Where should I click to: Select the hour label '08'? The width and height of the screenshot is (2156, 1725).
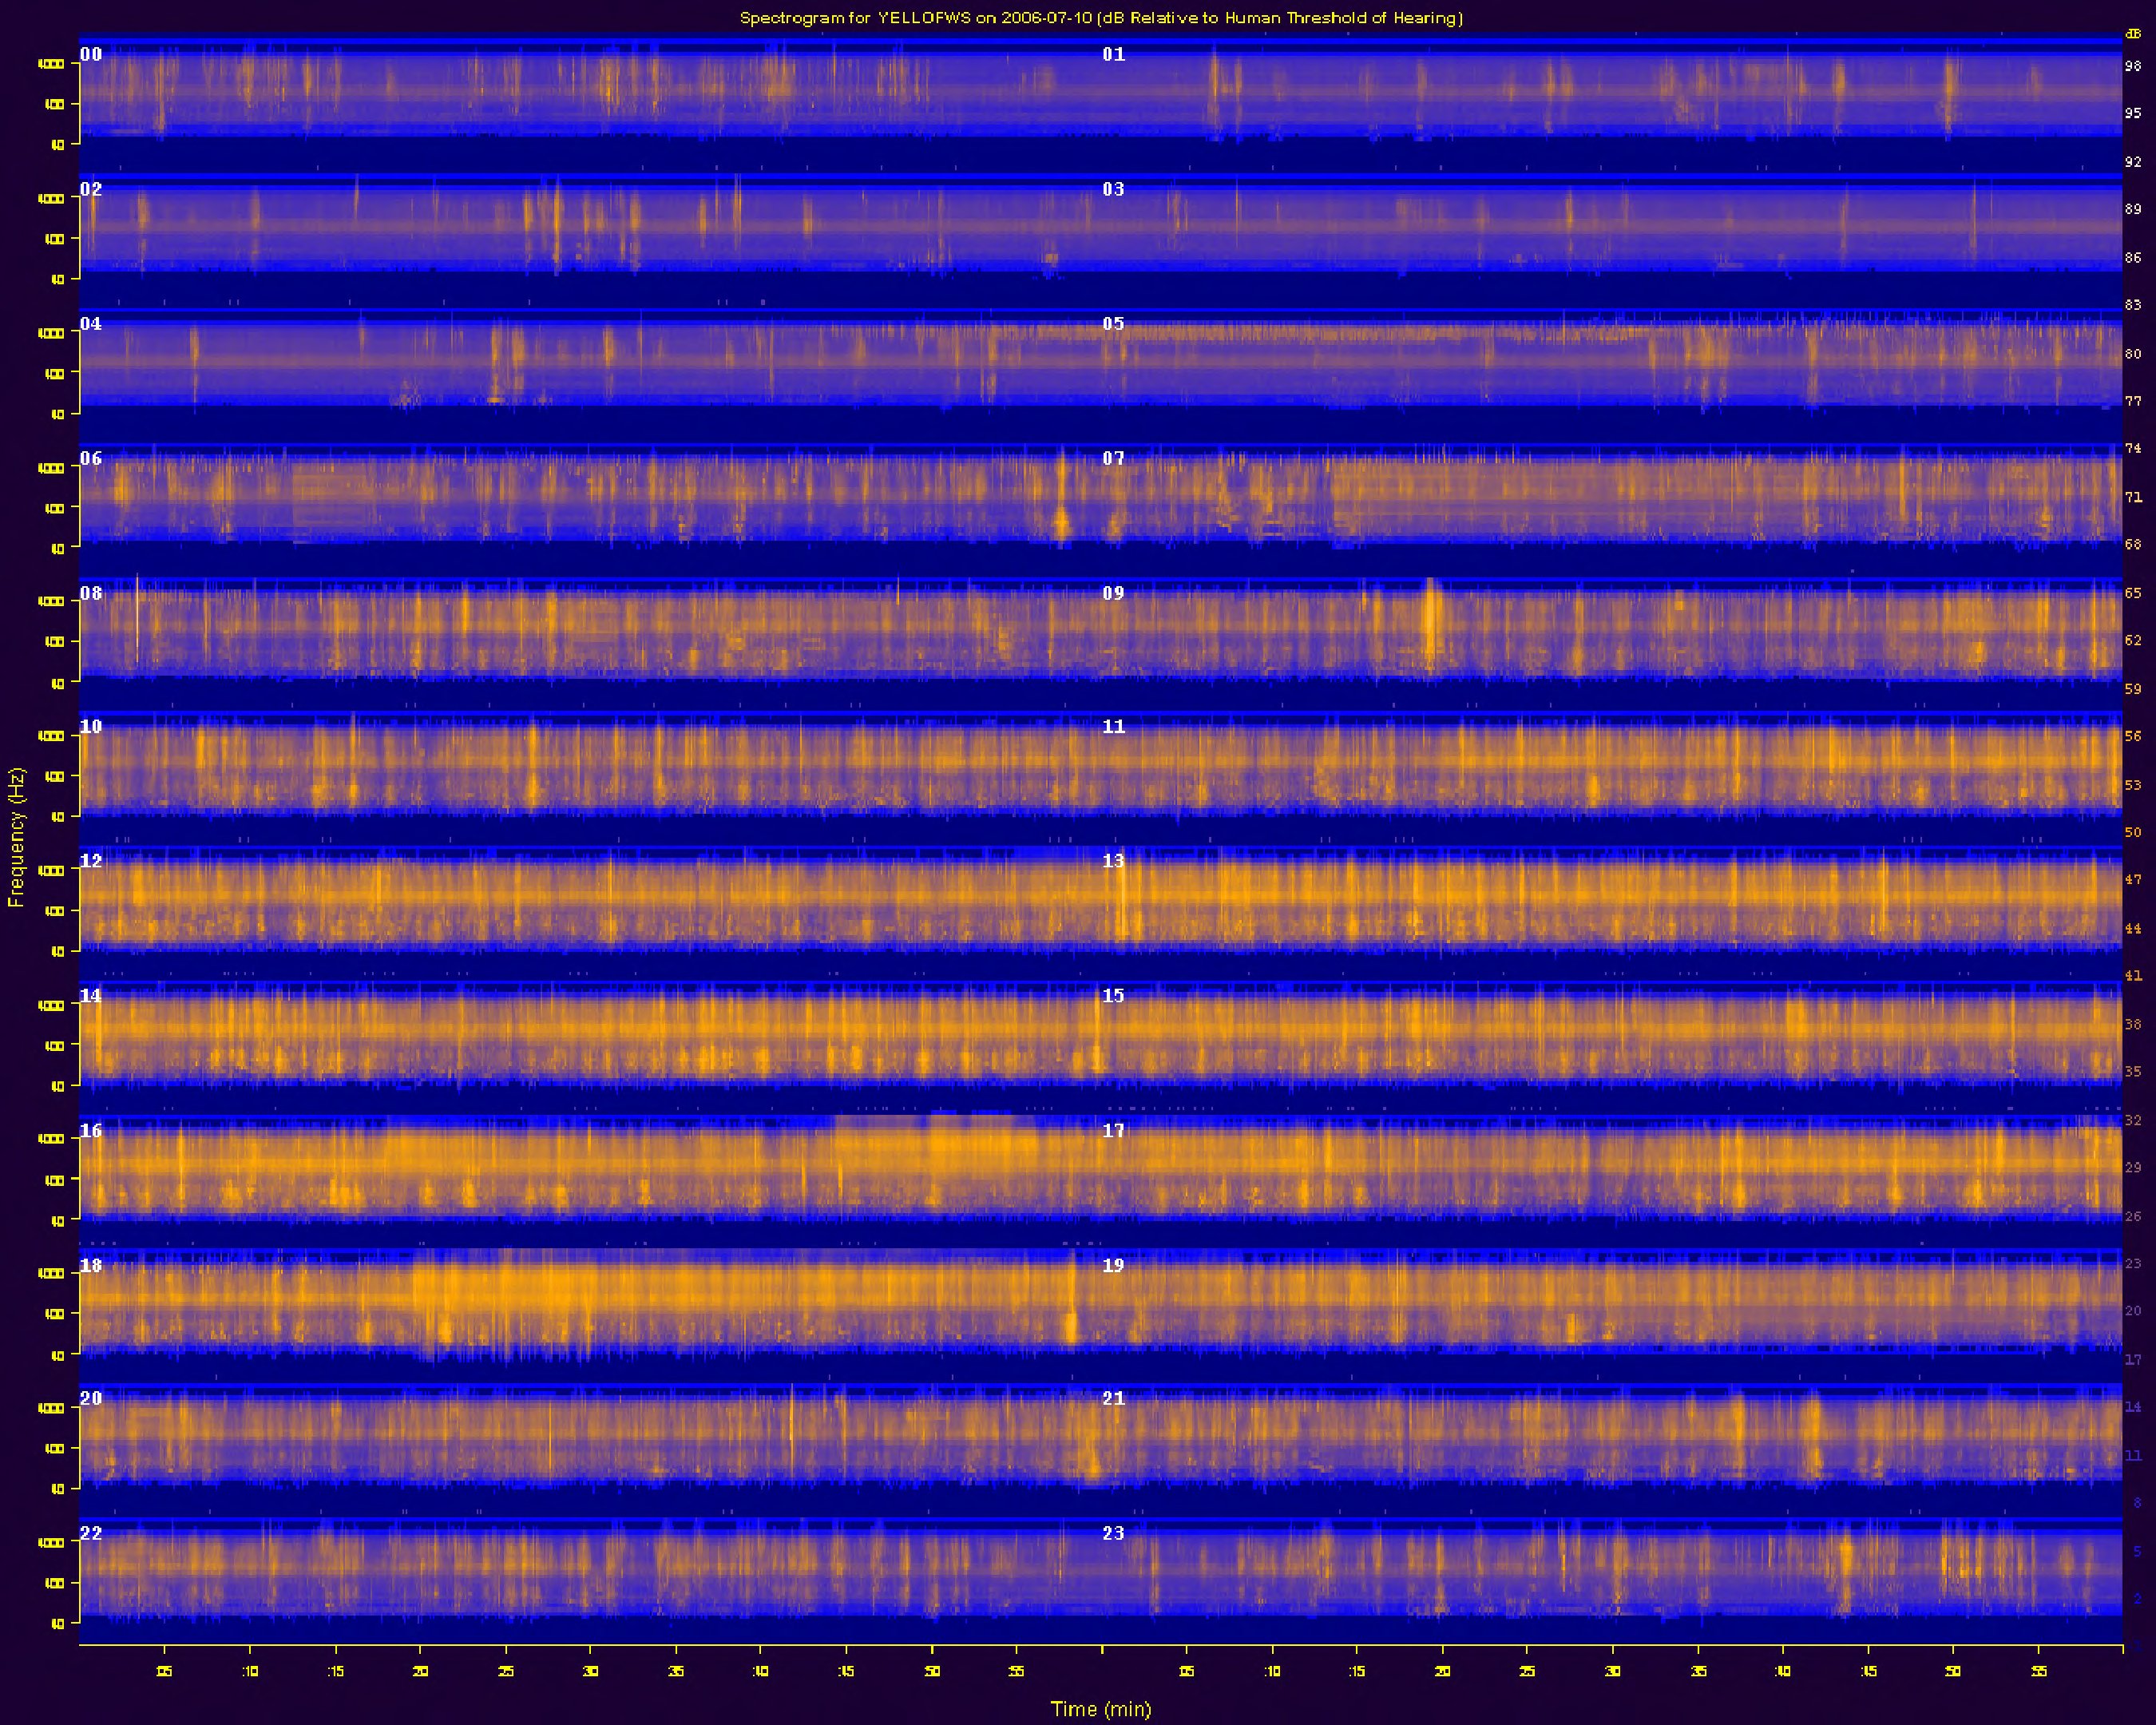pos(91,593)
